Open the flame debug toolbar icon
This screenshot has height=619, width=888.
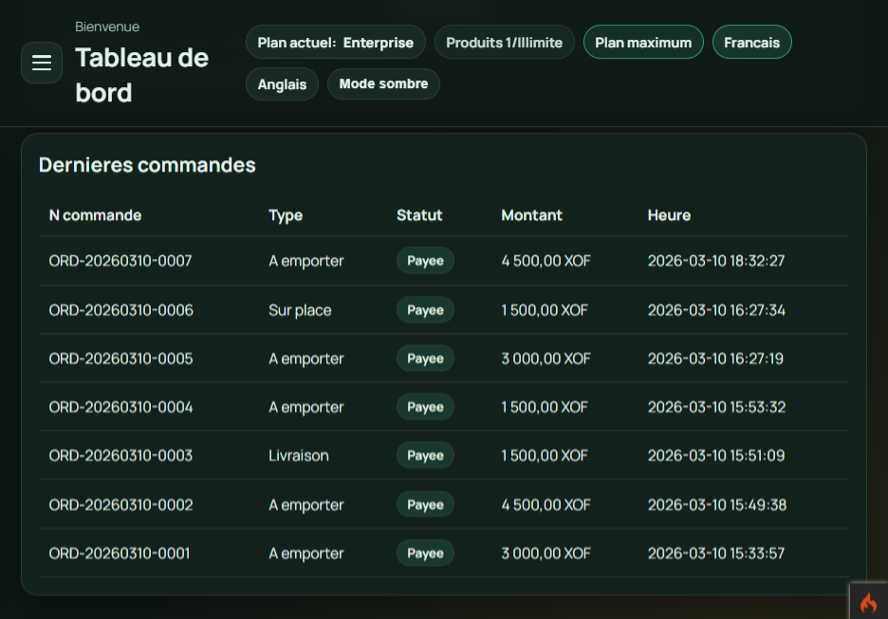869,601
